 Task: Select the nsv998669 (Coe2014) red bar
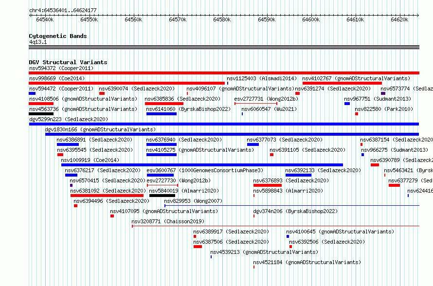127,83
